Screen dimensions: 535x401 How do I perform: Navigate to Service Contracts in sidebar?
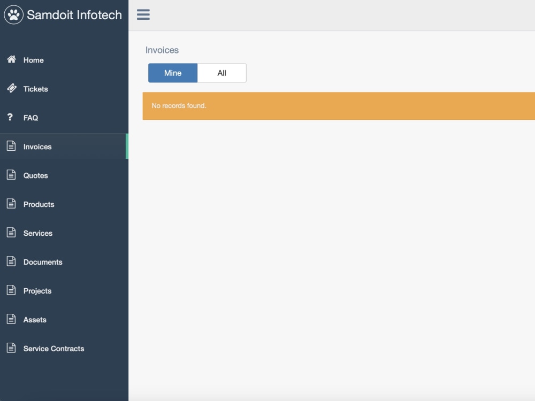(x=53, y=348)
